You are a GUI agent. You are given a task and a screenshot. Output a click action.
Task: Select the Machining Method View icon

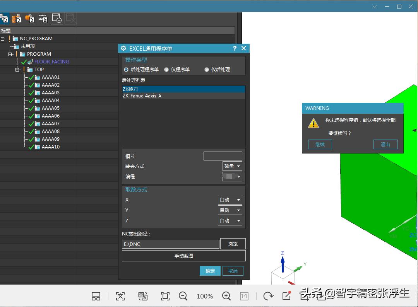(43, 18)
